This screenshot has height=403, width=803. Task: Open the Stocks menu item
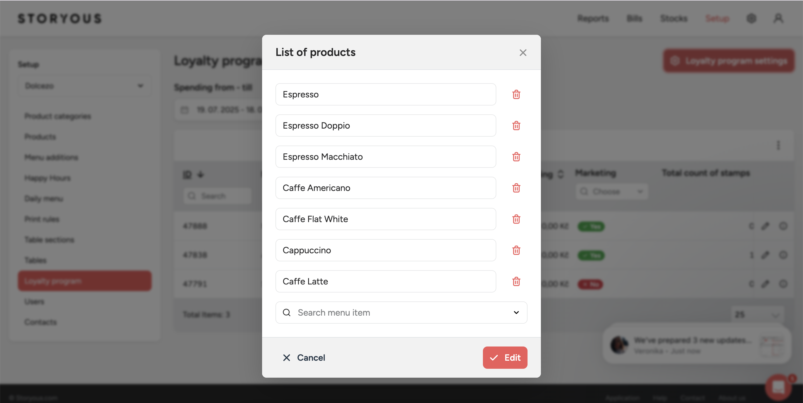tap(673, 18)
